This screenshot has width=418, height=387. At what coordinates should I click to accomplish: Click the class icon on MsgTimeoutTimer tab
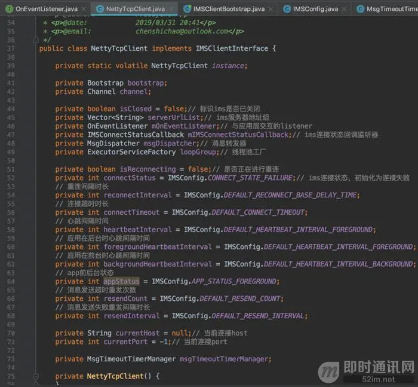click(x=361, y=9)
